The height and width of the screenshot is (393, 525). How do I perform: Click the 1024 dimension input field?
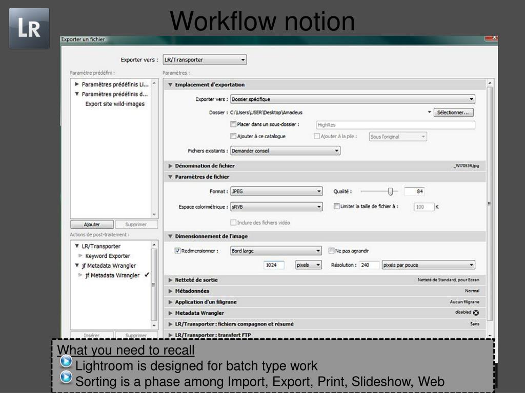coord(274,265)
